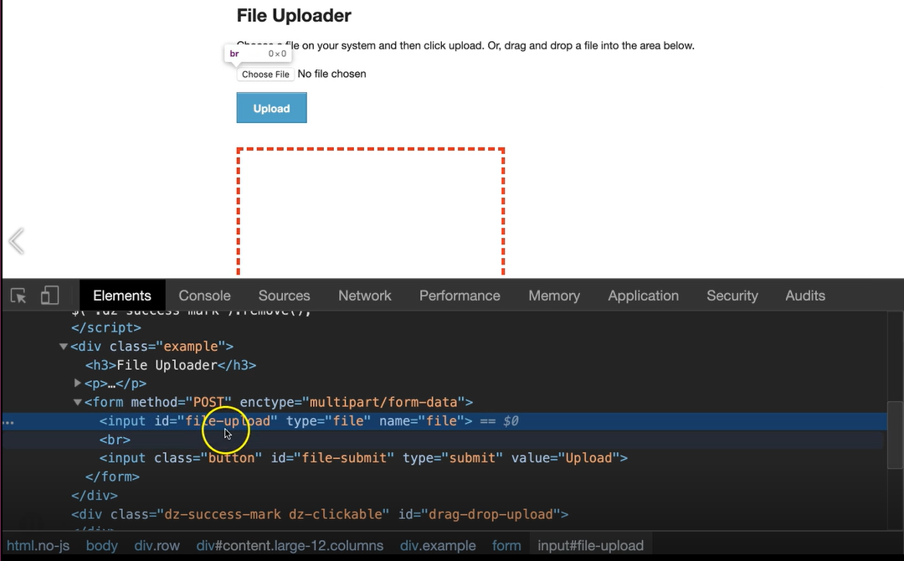Collapse the div class="example" node

point(64,347)
